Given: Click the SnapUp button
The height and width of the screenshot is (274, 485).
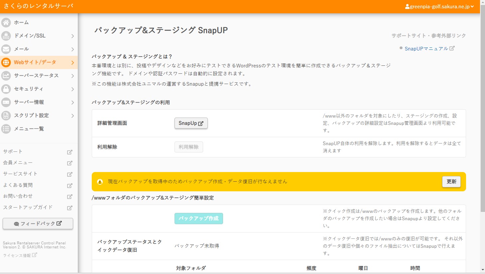Looking at the screenshot, I should click(x=191, y=123).
